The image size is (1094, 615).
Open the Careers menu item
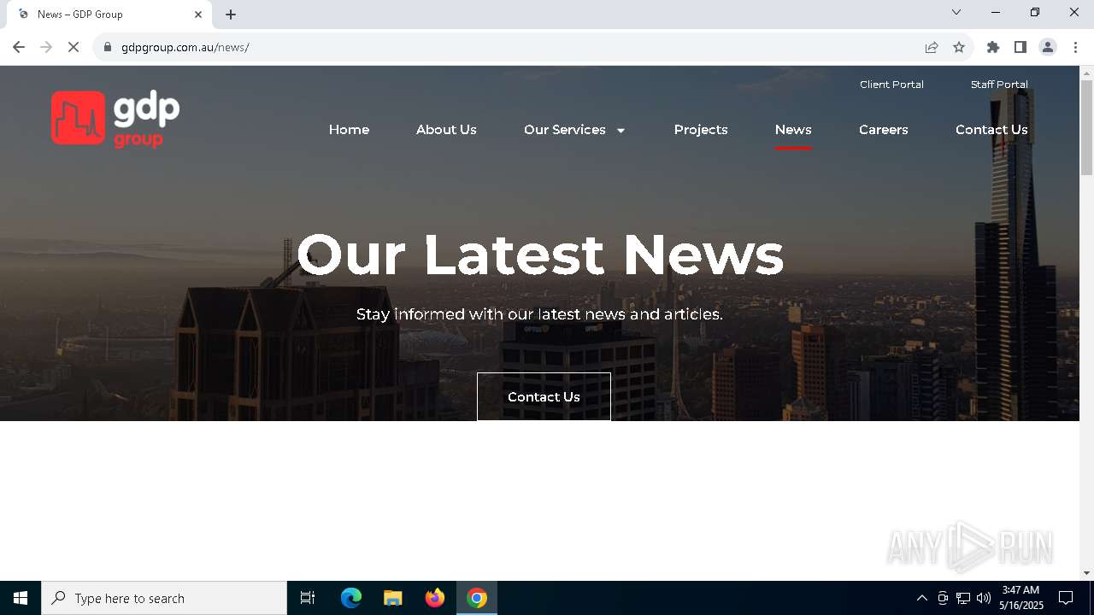(x=884, y=130)
